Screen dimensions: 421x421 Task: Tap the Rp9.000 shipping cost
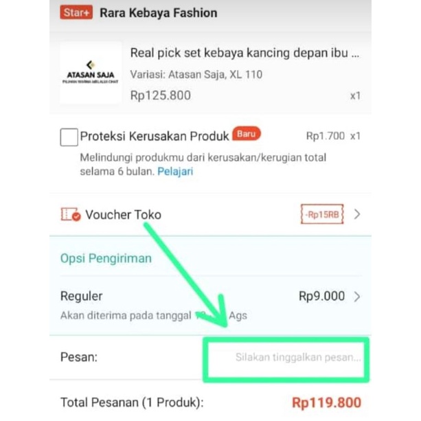click(x=321, y=296)
